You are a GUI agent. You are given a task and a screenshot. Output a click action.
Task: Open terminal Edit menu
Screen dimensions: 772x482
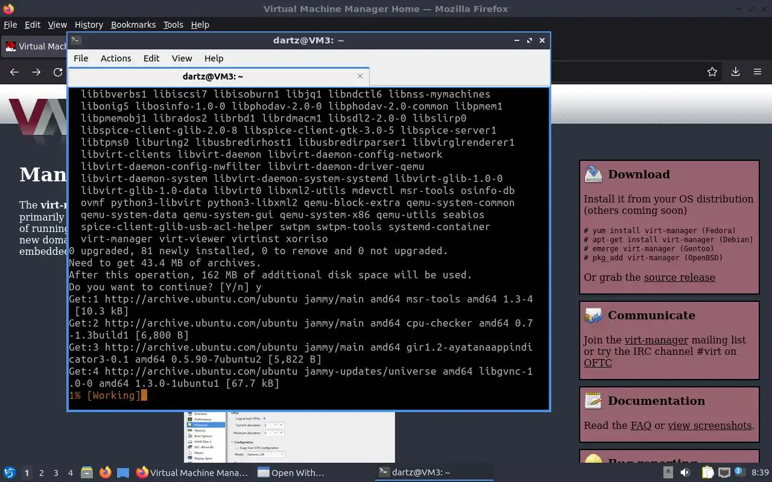tap(151, 58)
